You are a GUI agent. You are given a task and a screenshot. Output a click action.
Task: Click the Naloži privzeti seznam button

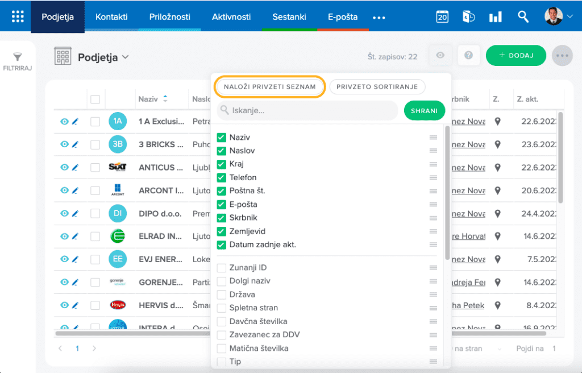(x=270, y=87)
